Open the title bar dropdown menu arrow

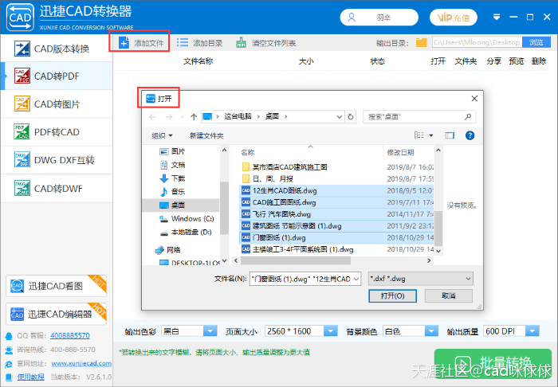tap(497, 17)
